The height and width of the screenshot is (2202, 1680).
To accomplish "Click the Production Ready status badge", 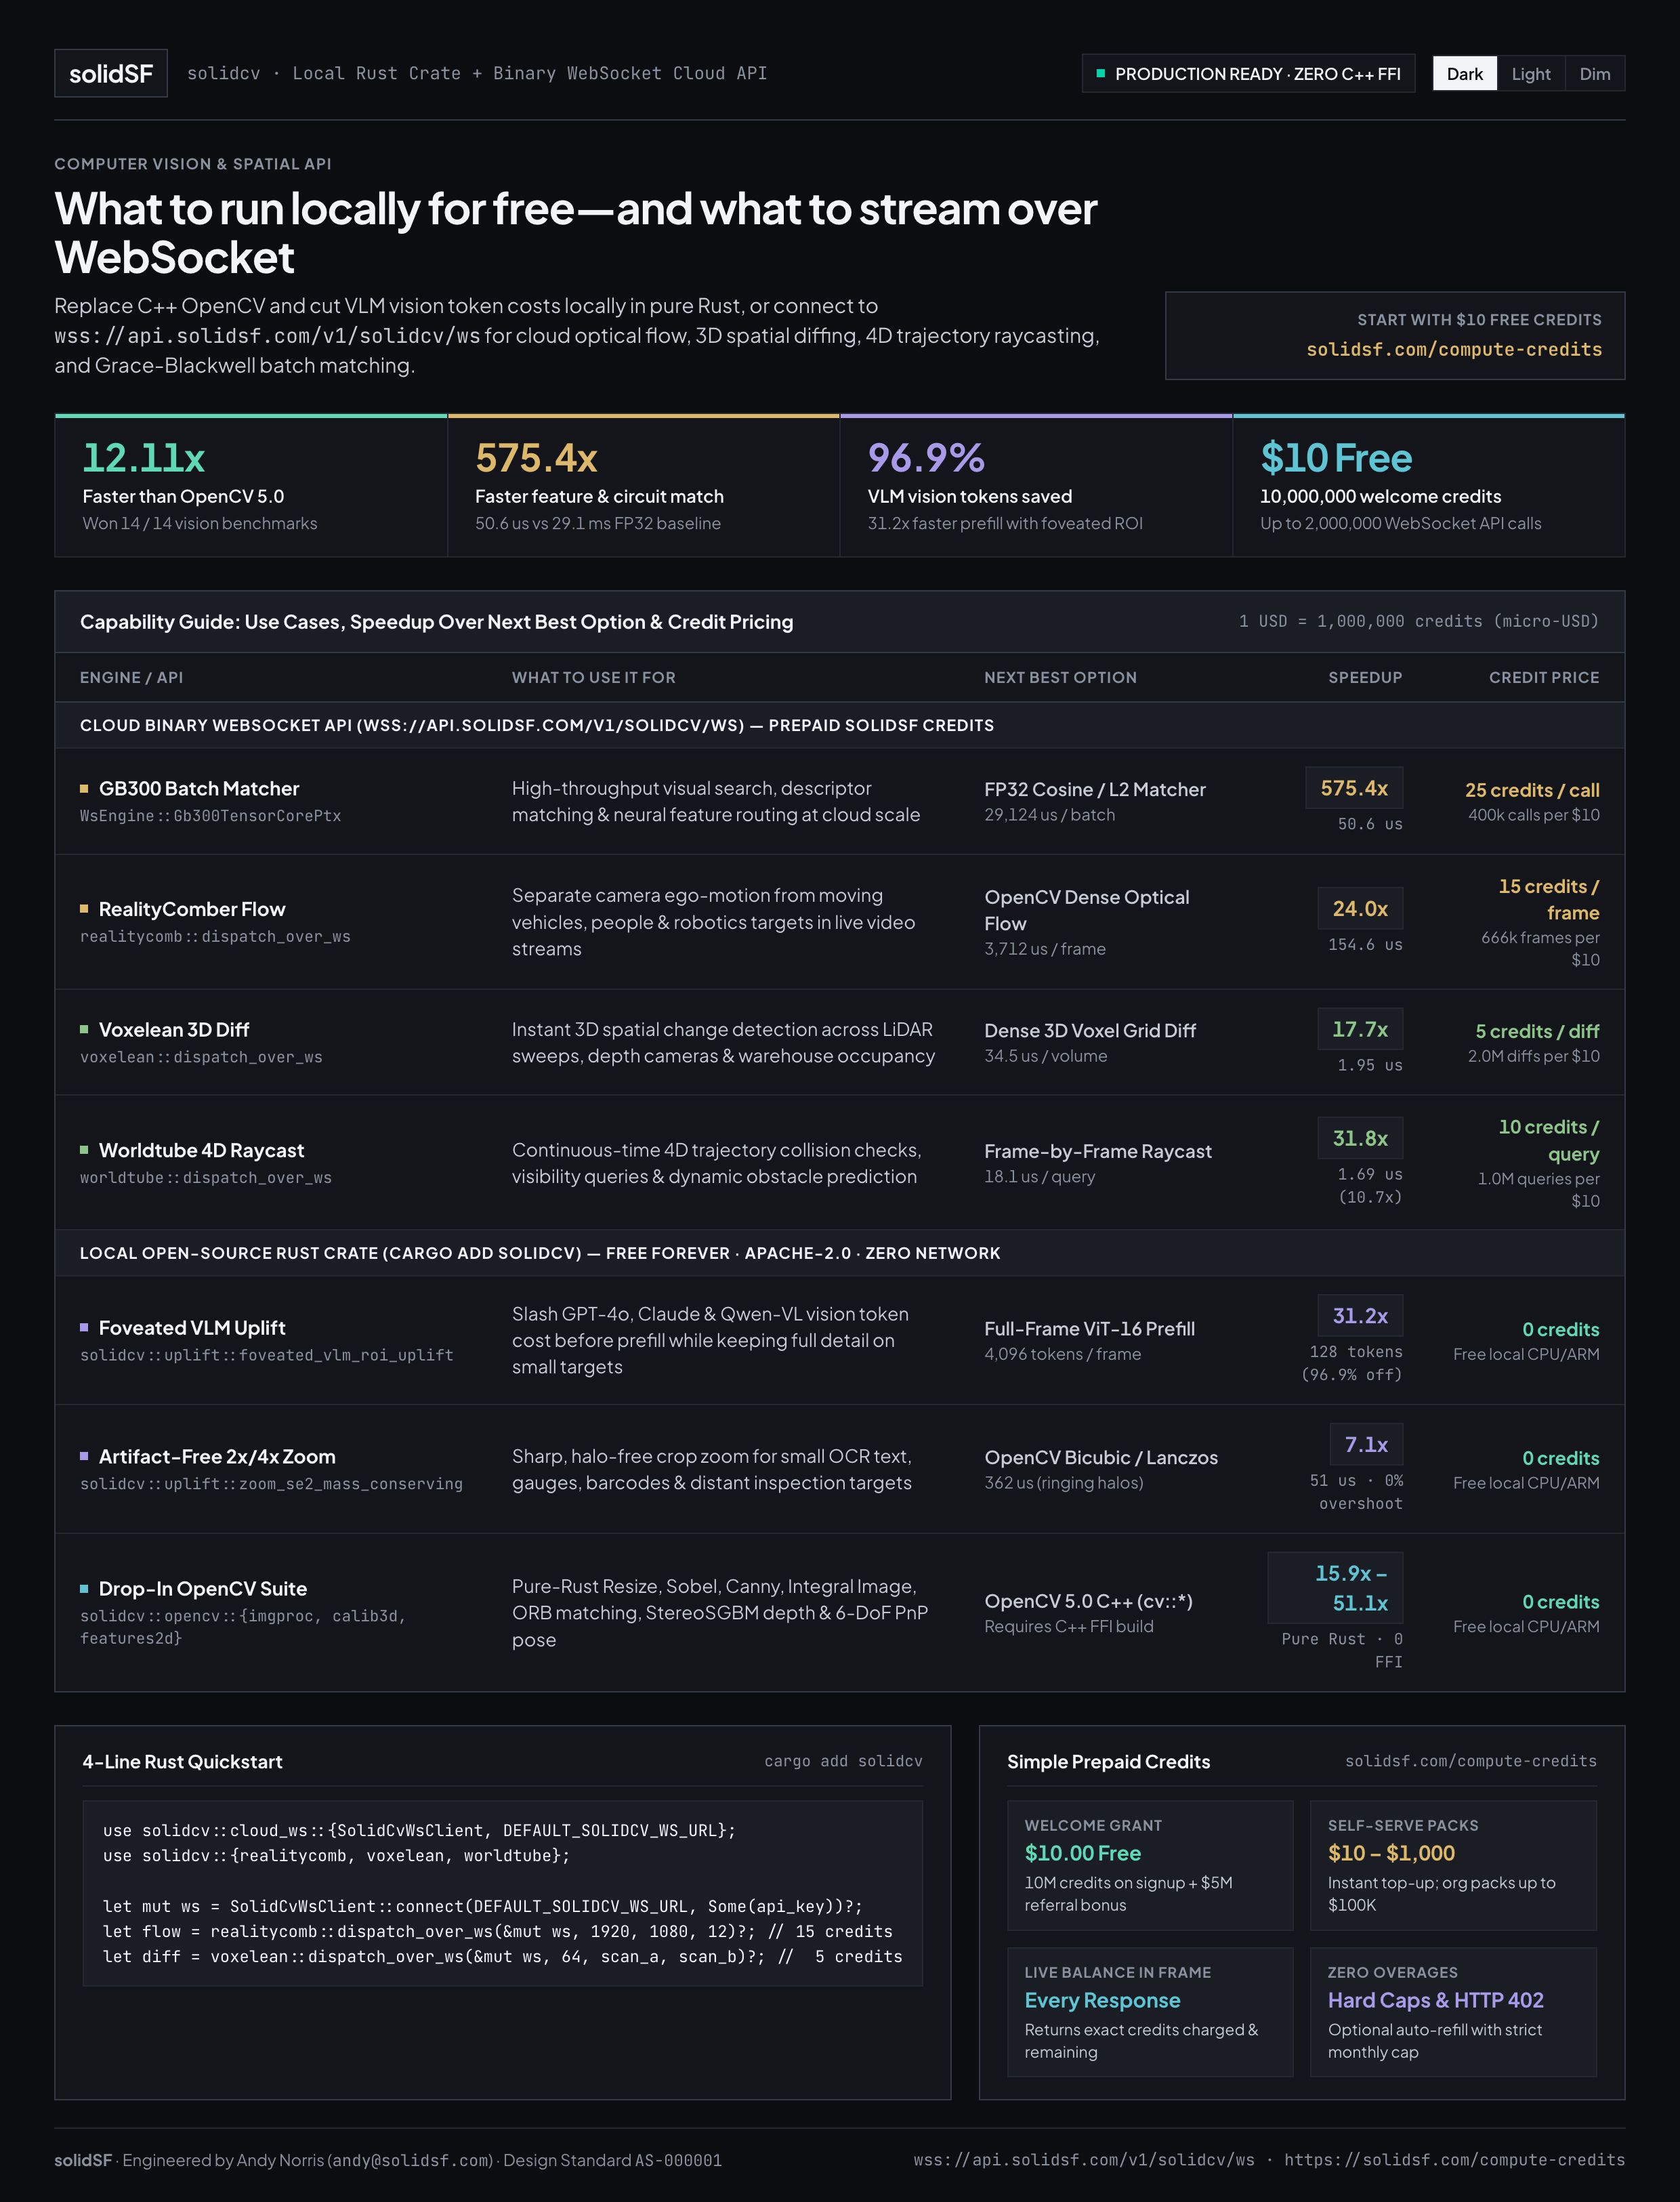I will 1248,74.
